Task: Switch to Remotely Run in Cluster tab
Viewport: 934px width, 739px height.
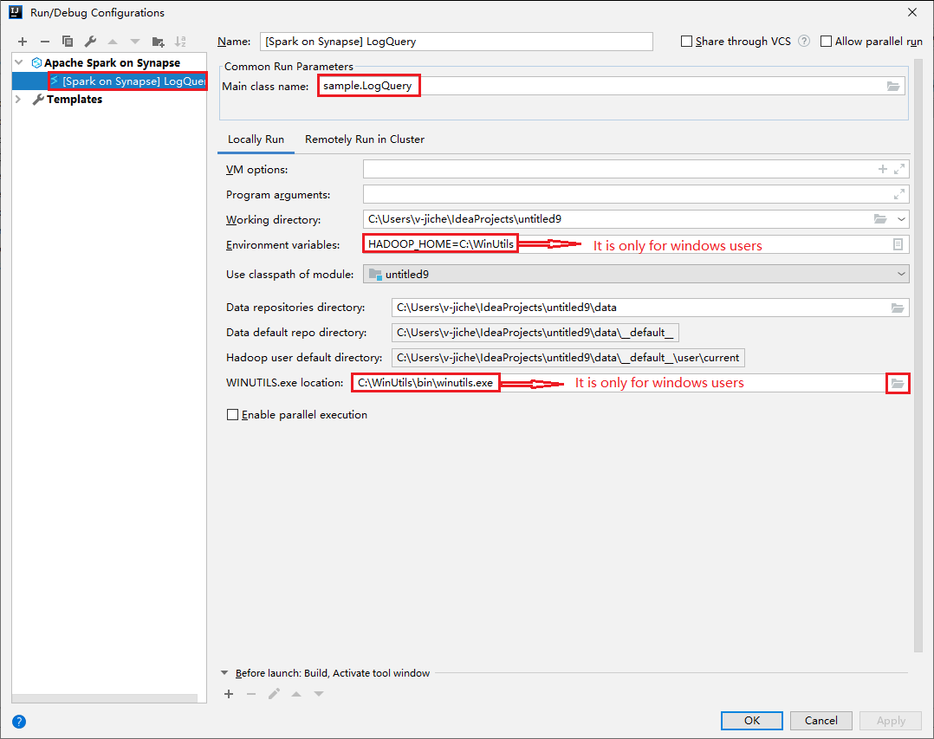Action: [365, 139]
